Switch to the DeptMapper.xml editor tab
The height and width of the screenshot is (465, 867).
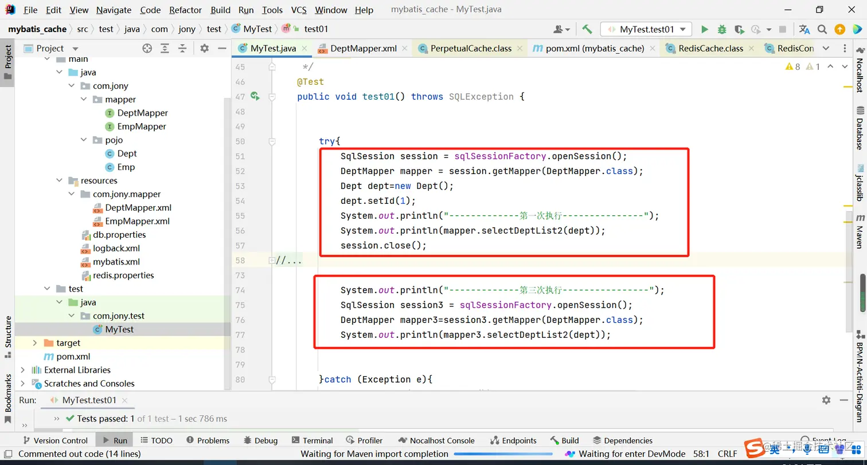363,49
